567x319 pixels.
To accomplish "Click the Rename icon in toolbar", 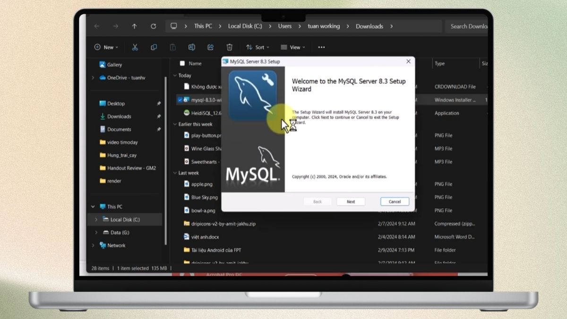I will (191, 47).
